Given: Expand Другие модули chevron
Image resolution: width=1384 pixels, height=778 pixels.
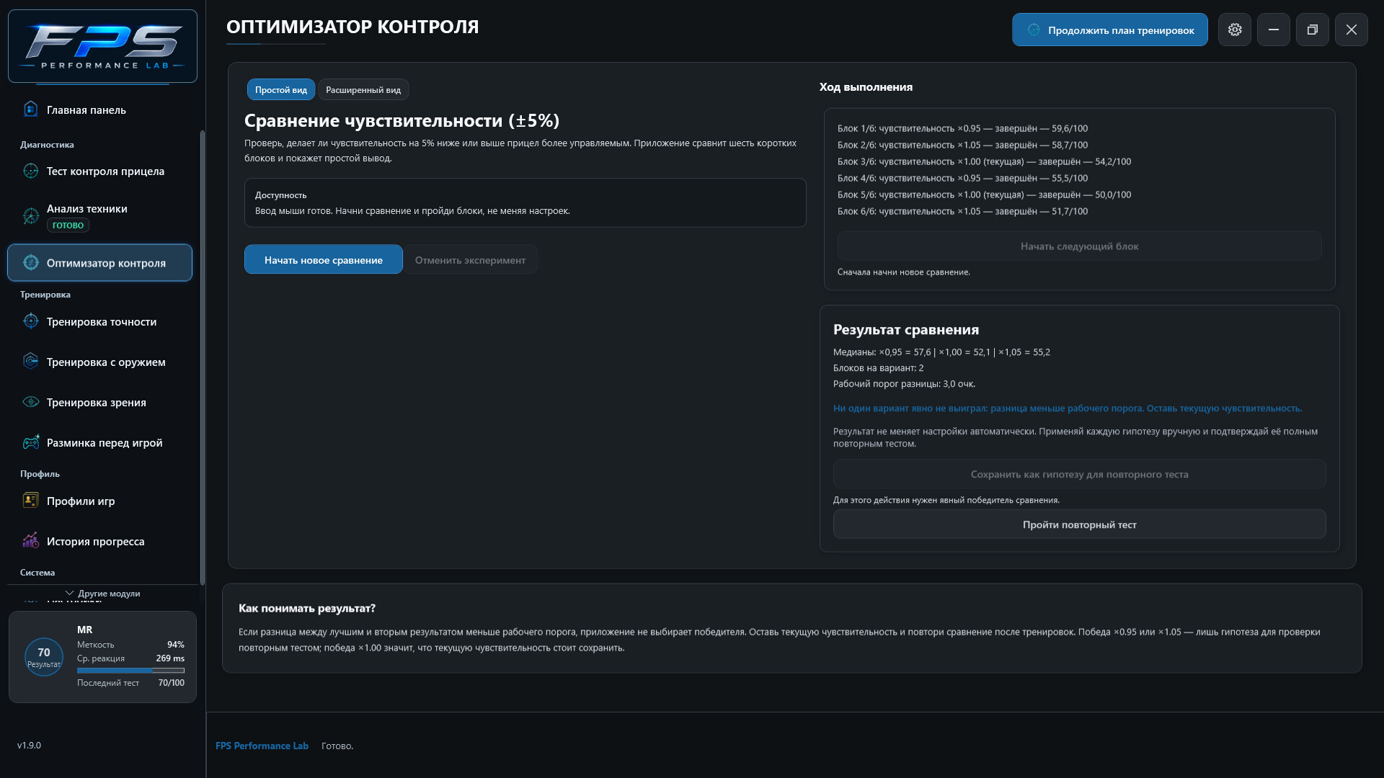Looking at the screenshot, I should [69, 593].
